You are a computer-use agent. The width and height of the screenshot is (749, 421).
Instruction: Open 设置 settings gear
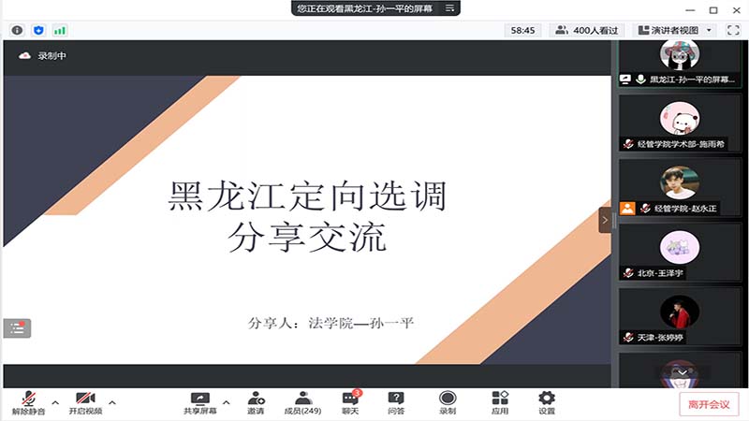(x=547, y=403)
